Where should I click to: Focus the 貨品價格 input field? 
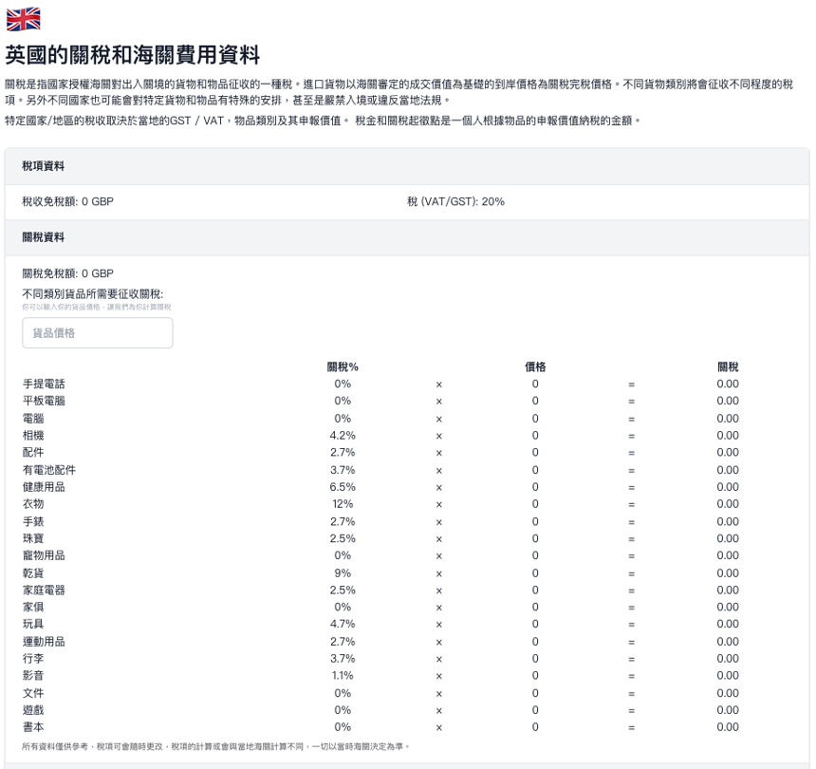click(97, 333)
